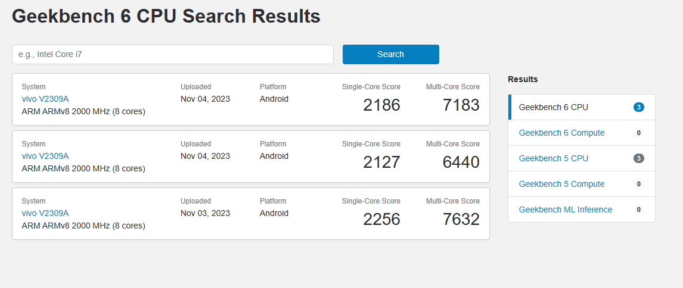Click the CPU search input field

172,54
